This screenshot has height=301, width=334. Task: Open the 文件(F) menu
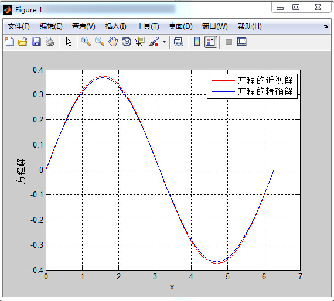click(x=19, y=26)
